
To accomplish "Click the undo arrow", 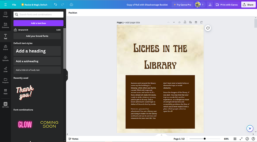I will point(55,5).
